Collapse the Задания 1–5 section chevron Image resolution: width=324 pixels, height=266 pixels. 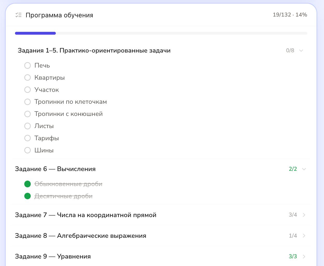301,50
